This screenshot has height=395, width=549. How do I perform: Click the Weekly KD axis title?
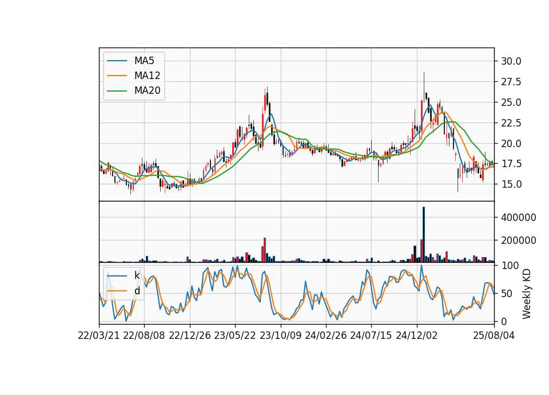point(527,294)
